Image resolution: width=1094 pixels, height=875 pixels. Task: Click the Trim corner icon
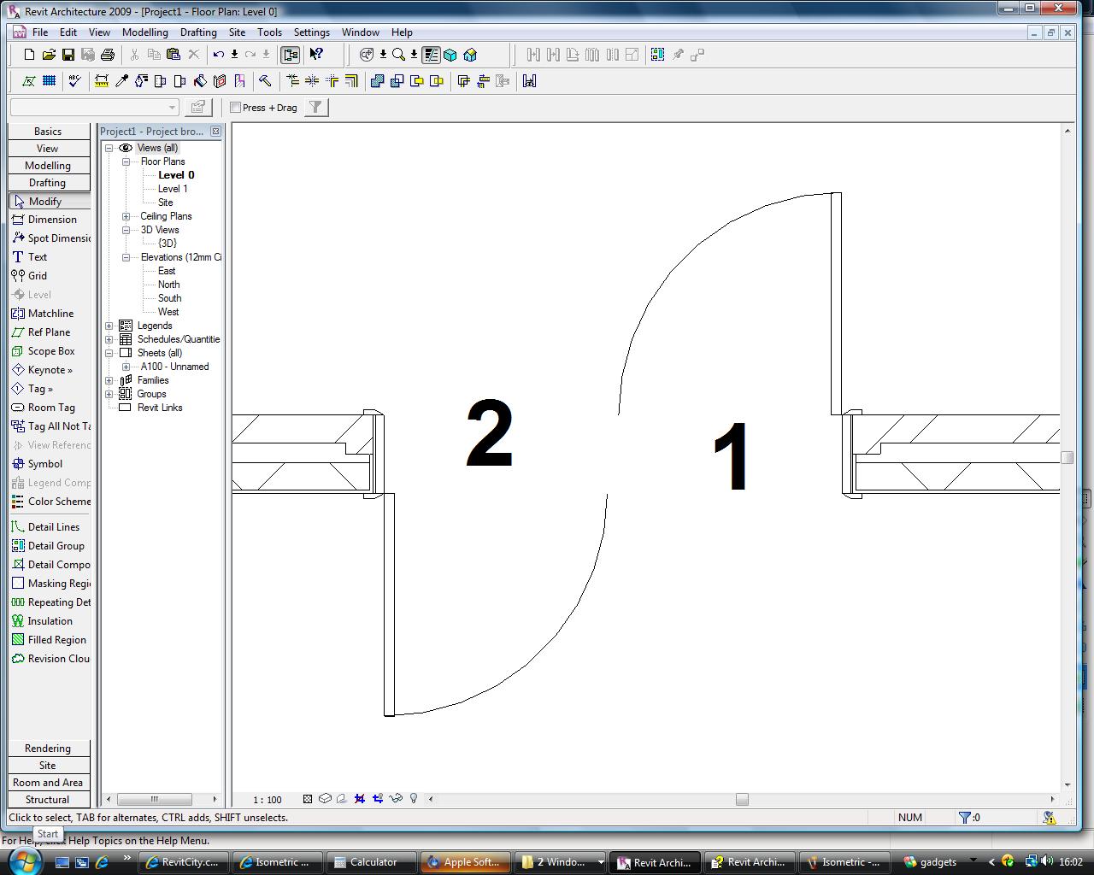(332, 81)
